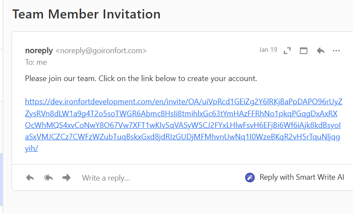This screenshot has width=353, height=214.
Task: Click the reply all double-arrow icon
Action: (48, 178)
